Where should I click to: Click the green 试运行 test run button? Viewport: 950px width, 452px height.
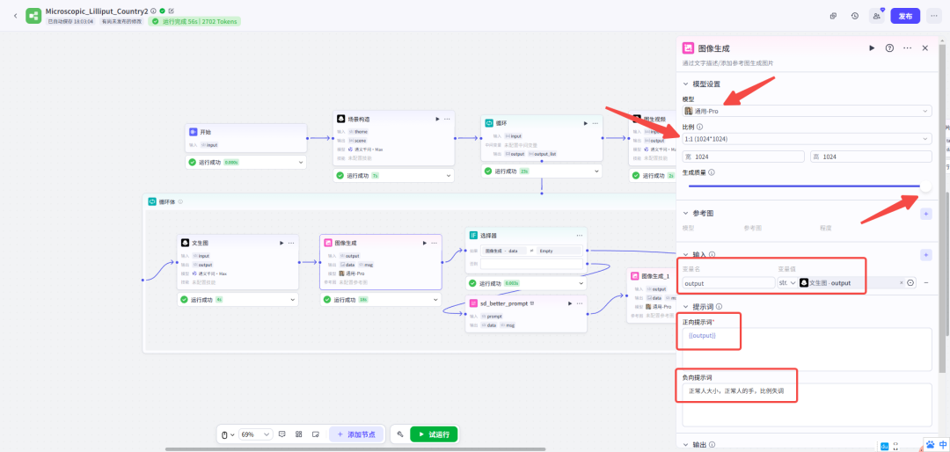tap(434, 434)
